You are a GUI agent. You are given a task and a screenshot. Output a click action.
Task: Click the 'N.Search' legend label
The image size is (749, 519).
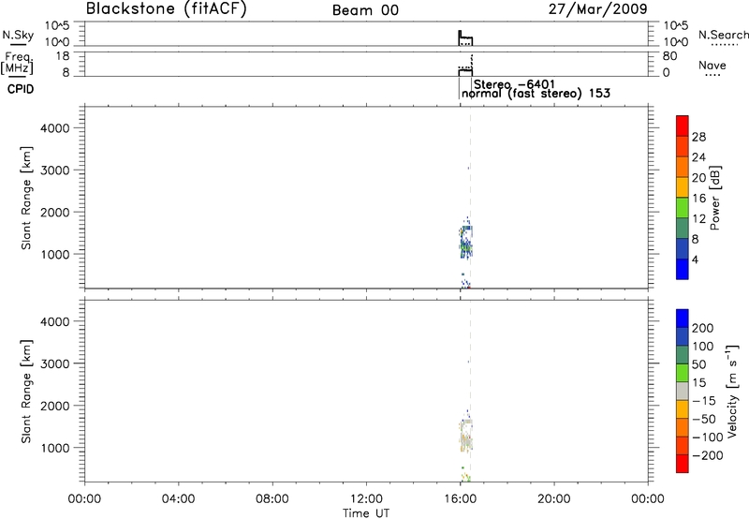click(723, 35)
